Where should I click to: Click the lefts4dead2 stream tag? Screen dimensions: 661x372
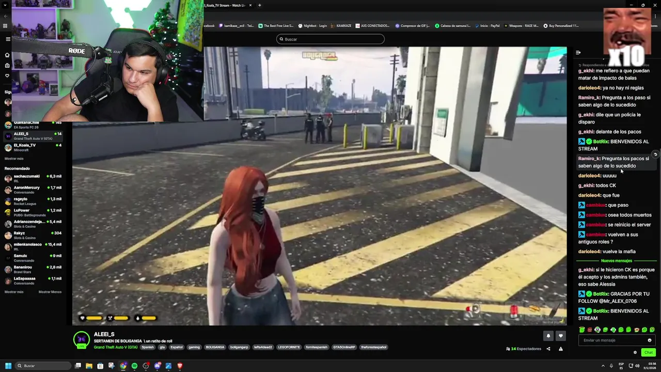264,347
